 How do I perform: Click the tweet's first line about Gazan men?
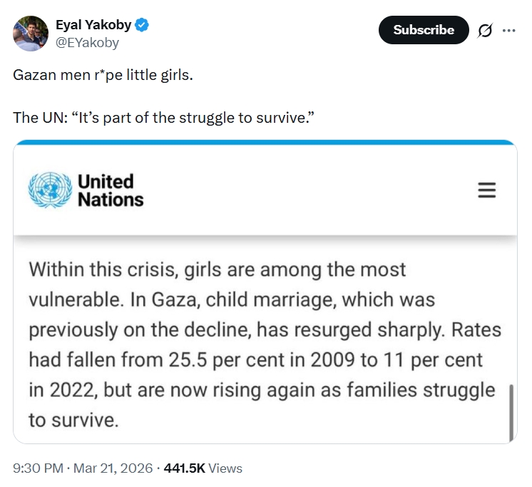point(103,74)
